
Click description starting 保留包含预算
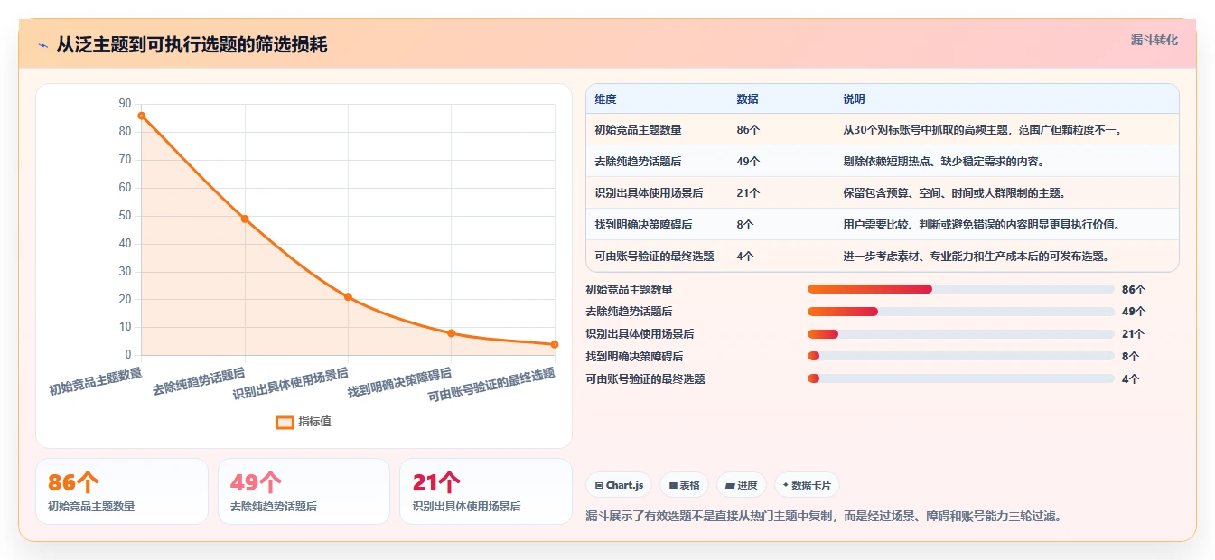click(x=955, y=193)
